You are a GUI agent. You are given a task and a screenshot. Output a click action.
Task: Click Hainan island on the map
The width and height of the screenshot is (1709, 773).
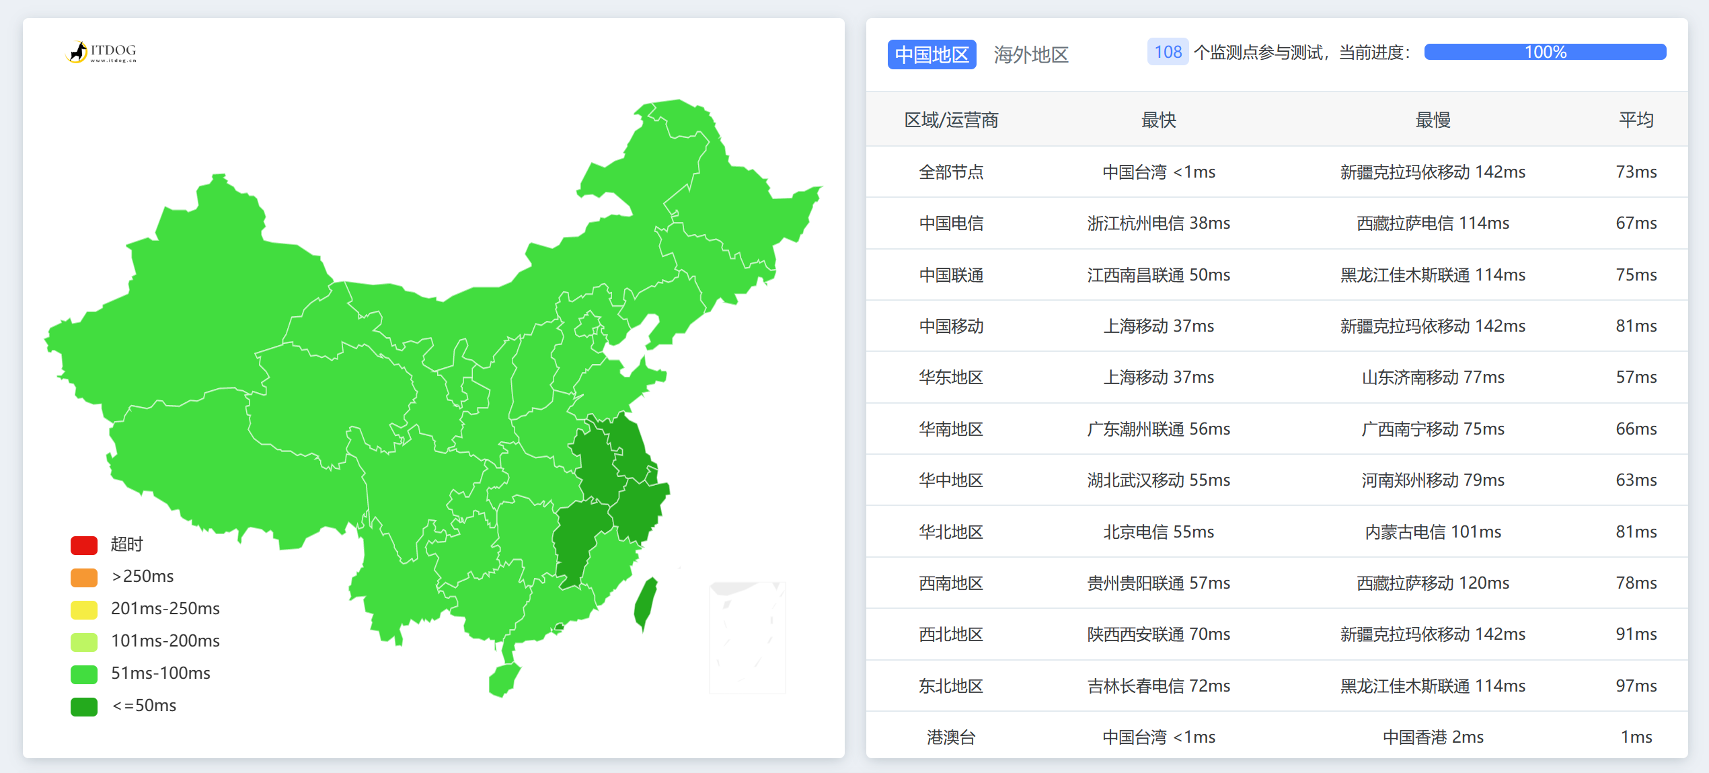(504, 679)
